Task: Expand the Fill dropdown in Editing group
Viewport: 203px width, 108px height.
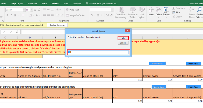Action: tap(177, 12)
